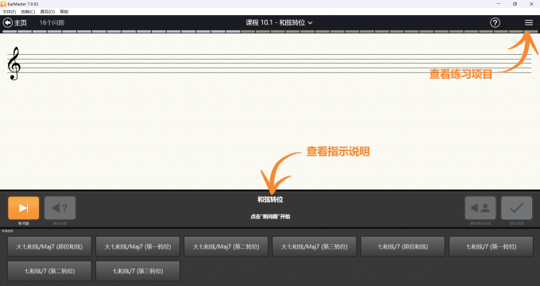Select 大七和弦/Maj7 (第三转位) answer
The height and width of the screenshot is (286, 540).
point(314,247)
